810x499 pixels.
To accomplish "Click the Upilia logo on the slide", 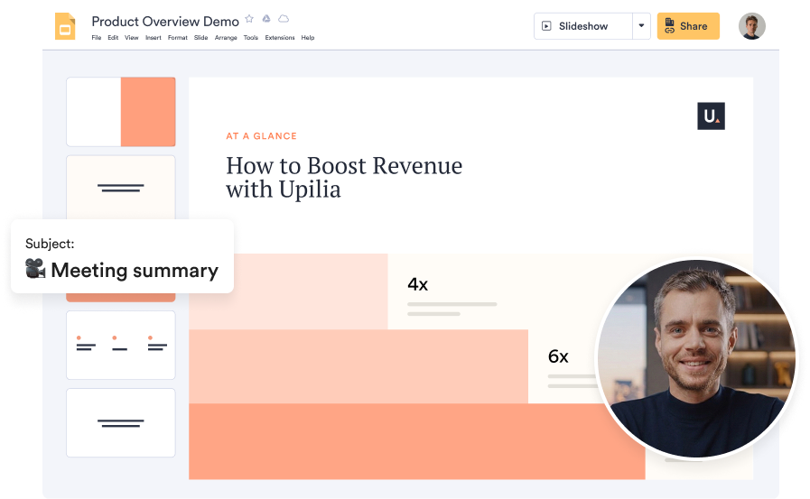I will [711, 116].
